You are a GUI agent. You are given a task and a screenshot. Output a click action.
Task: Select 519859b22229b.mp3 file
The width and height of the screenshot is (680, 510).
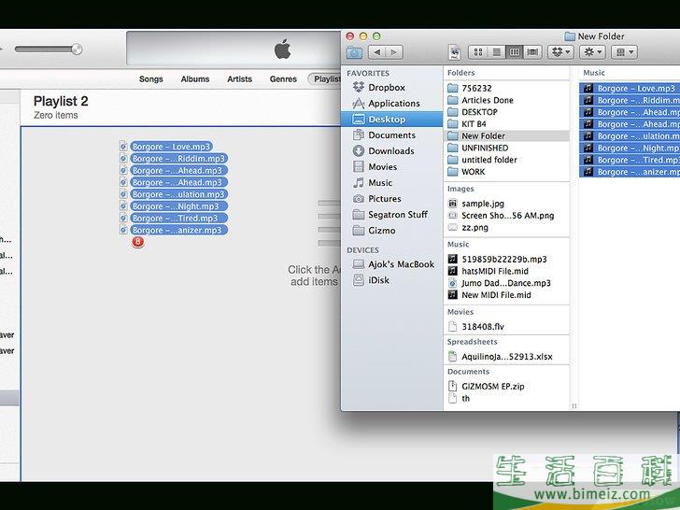pos(506,259)
